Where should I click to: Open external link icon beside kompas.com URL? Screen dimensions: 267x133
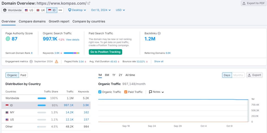coord(89,3)
